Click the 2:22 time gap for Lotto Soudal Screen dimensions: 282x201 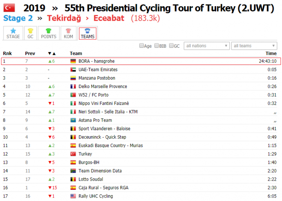(x=272, y=179)
